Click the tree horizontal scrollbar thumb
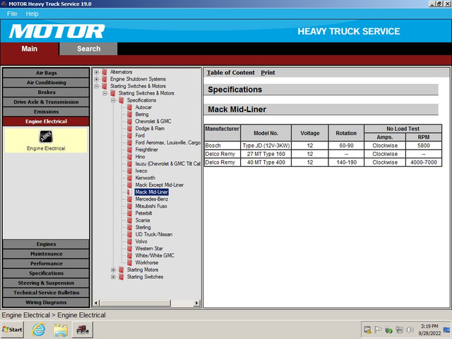Screen dimensions: 452x339 pos(135,303)
